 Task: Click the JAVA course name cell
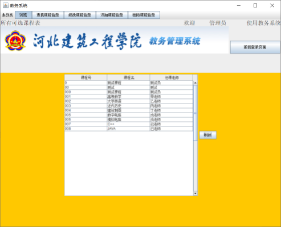(128, 129)
